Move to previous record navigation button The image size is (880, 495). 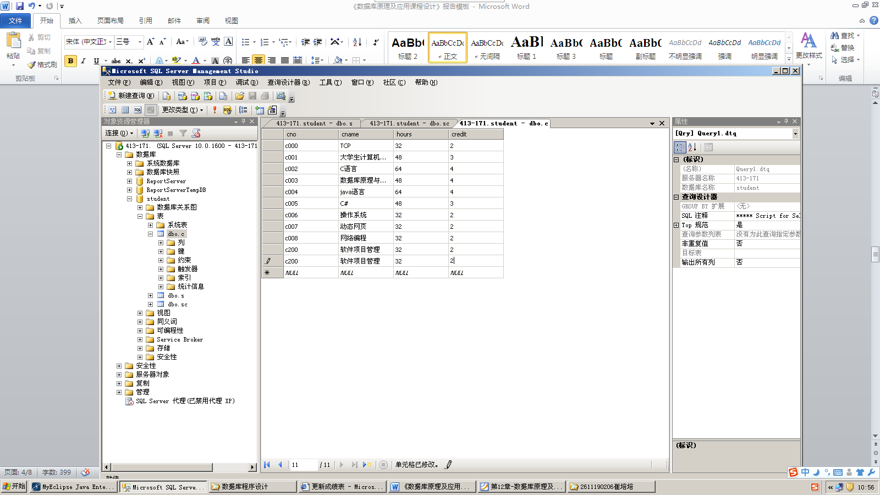tap(280, 465)
